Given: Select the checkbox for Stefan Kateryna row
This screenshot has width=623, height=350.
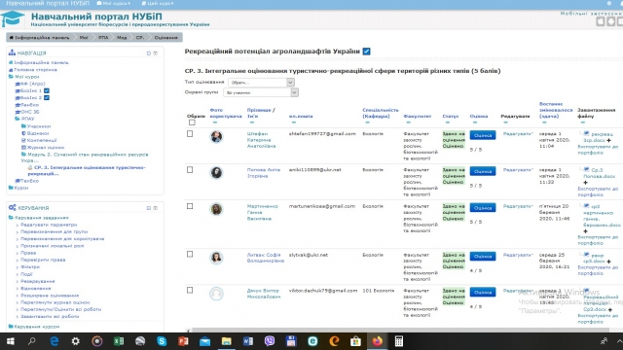Looking at the screenshot, I should (x=190, y=134).
